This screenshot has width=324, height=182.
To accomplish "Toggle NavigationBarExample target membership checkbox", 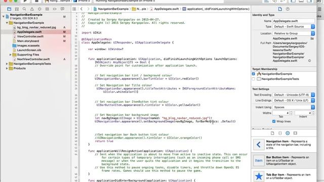I will pyautogui.click(x=253, y=74).
